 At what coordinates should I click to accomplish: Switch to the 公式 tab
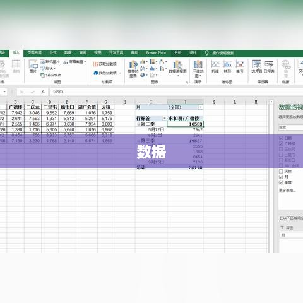click(x=53, y=53)
